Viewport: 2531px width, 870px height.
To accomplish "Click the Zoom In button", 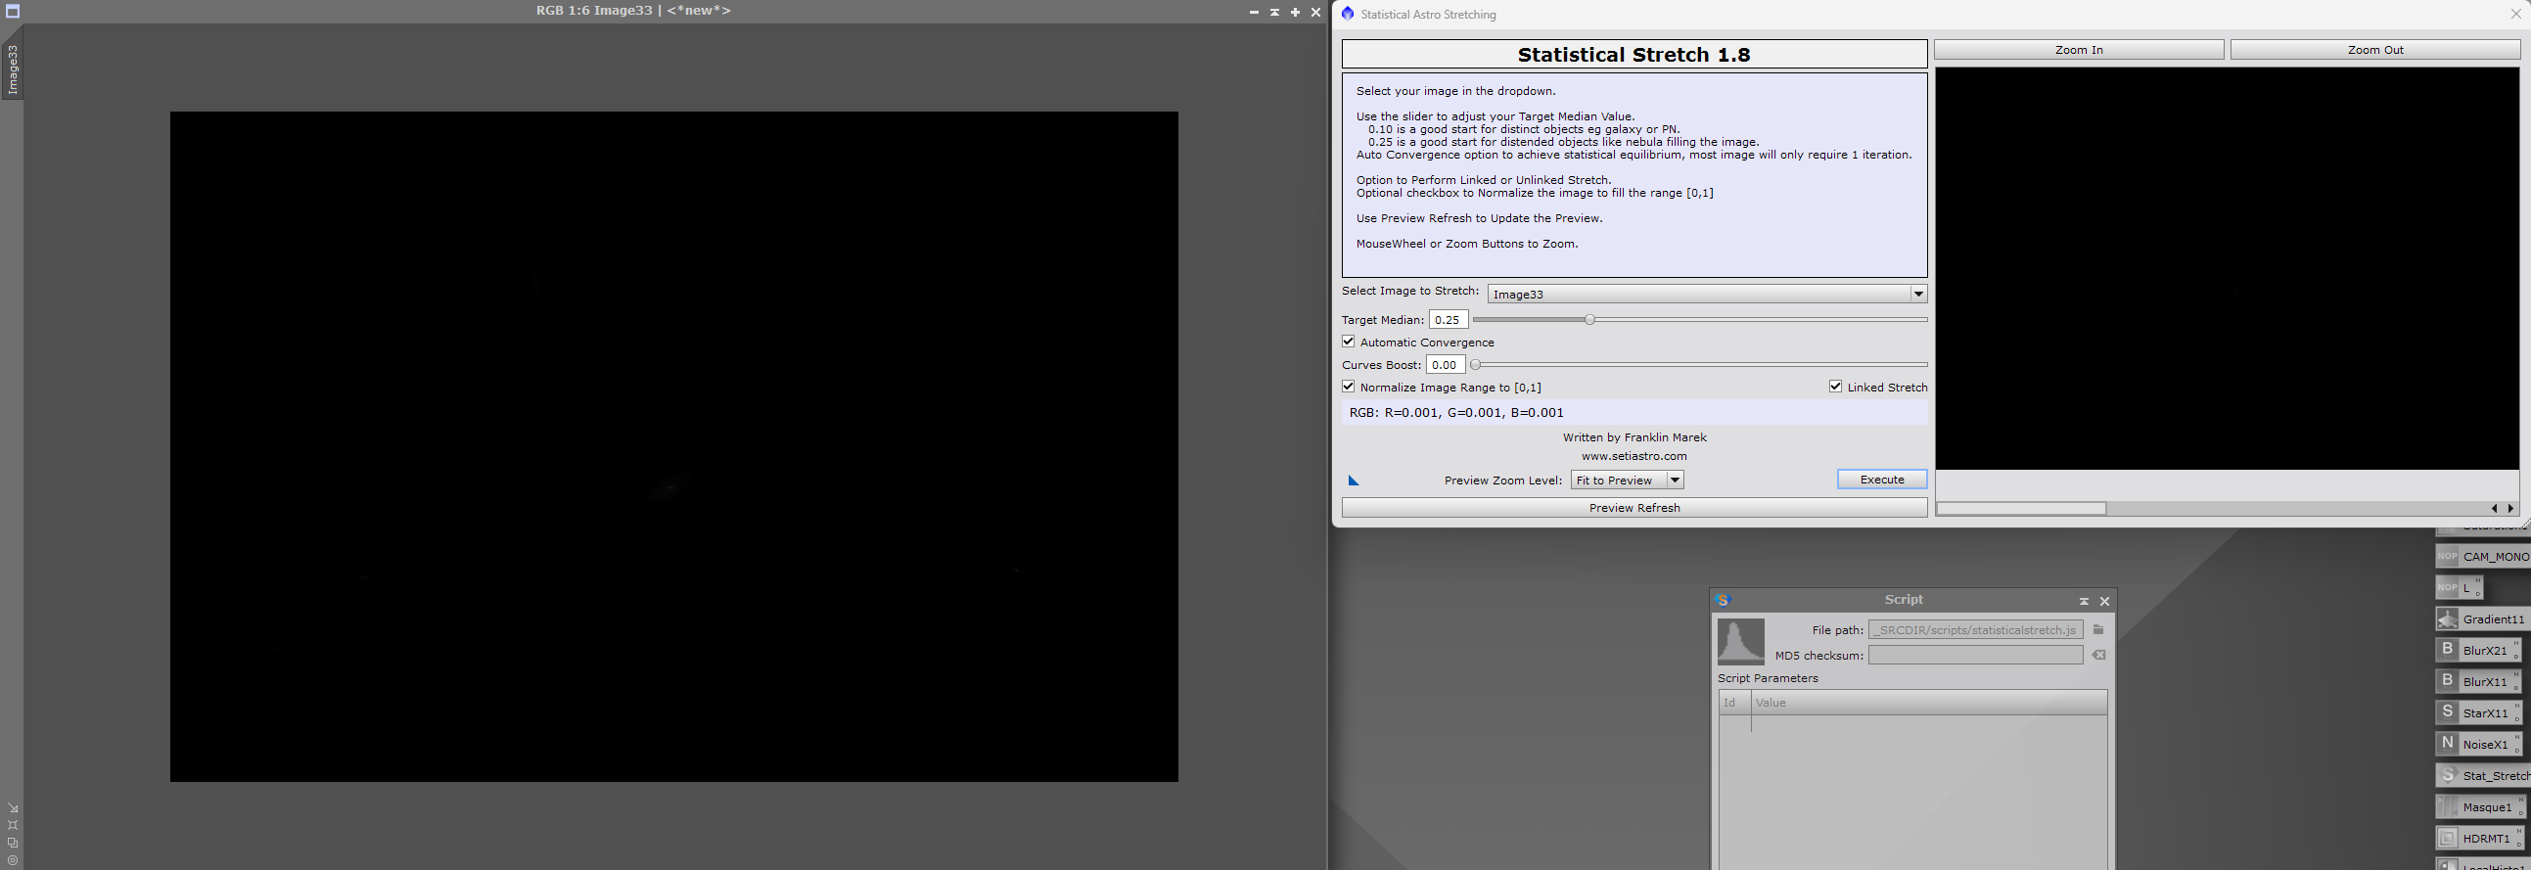I will click(x=2078, y=50).
